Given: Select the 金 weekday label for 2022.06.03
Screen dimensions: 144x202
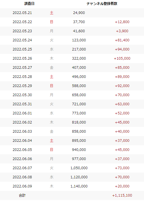Looking at the screenshot, I should 52,132.
